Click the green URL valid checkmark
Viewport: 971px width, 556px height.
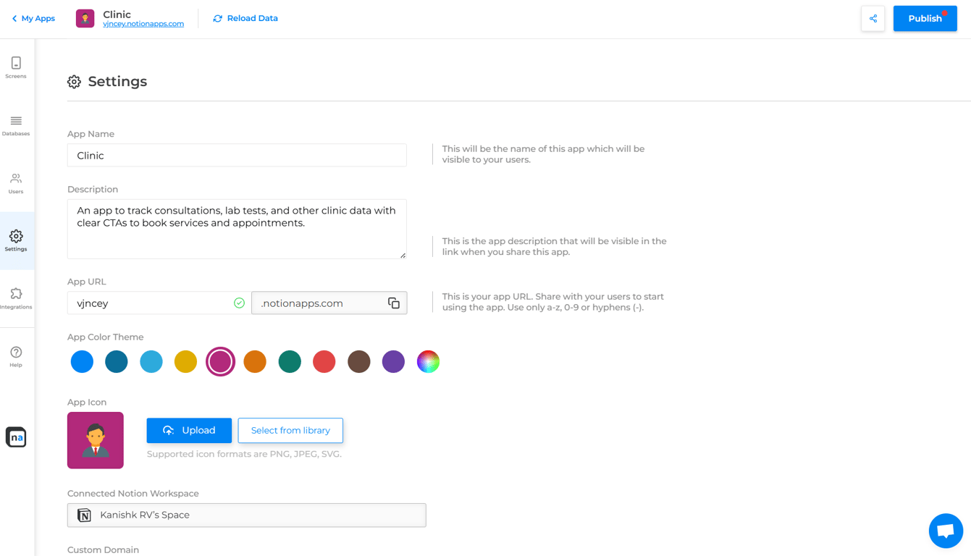[x=239, y=303]
